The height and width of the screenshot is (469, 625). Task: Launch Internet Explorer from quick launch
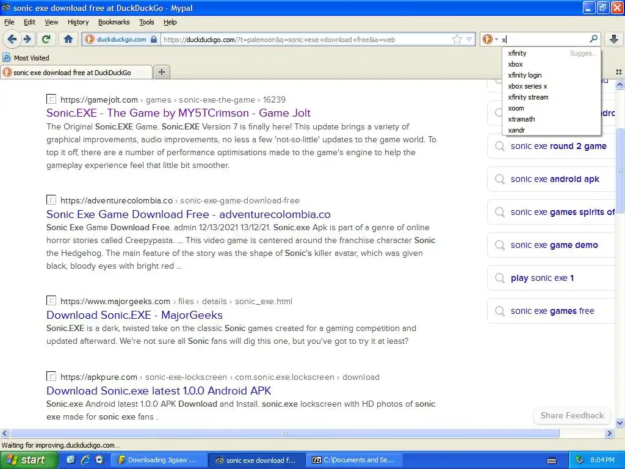85,460
